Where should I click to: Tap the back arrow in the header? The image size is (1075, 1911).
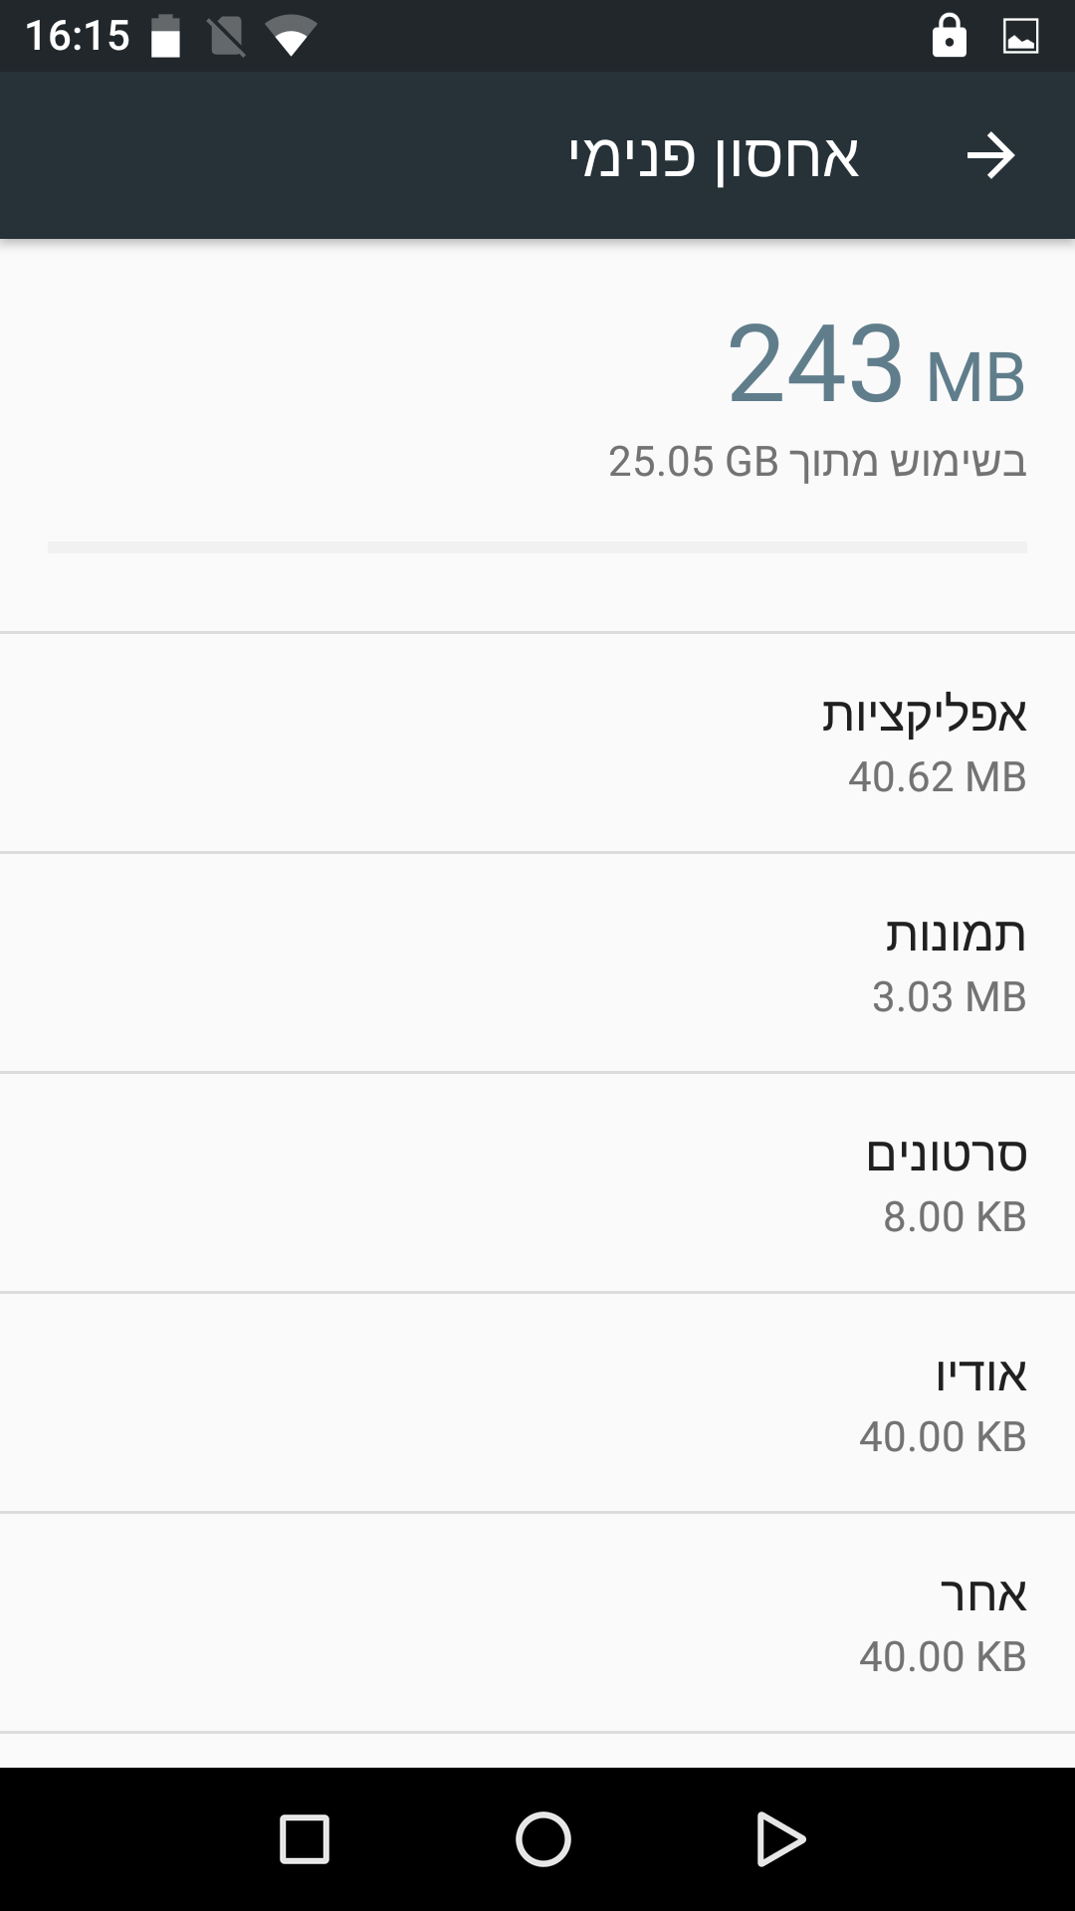[990, 156]
